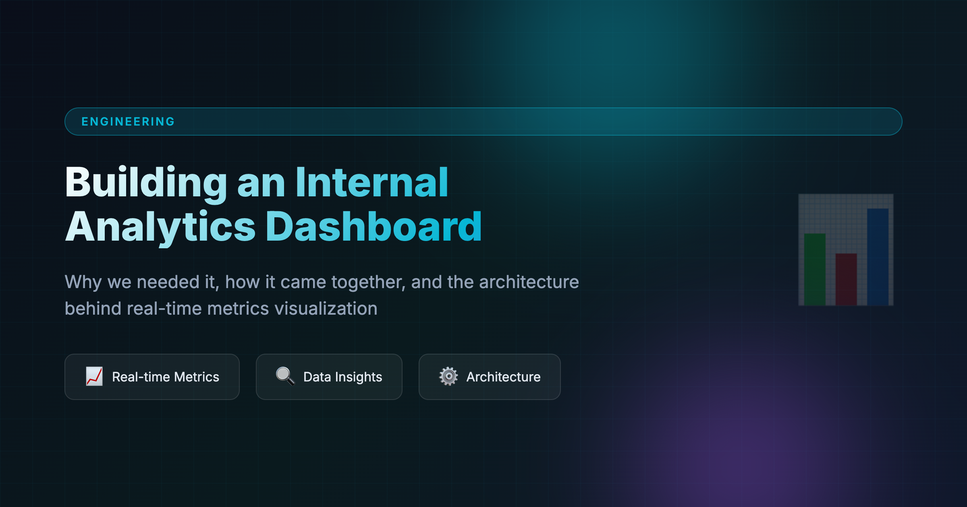Select the Data Insights chip label
The image size is (967, 507).
click(342, 377)
